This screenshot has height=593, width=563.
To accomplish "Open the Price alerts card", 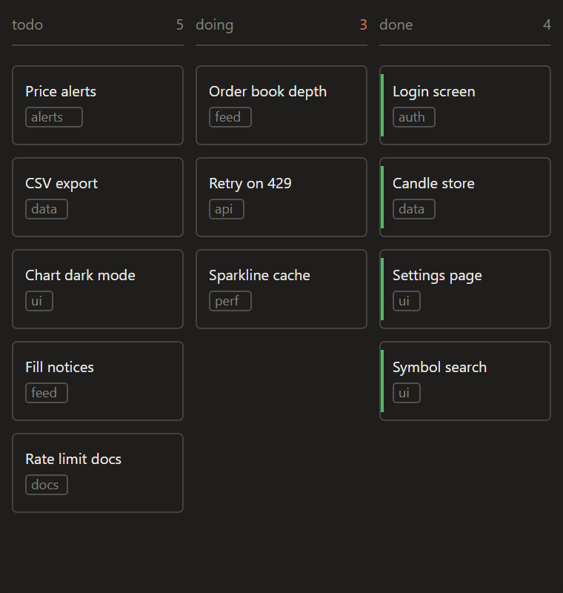I will pyautogui.click(x=98, y=105).
